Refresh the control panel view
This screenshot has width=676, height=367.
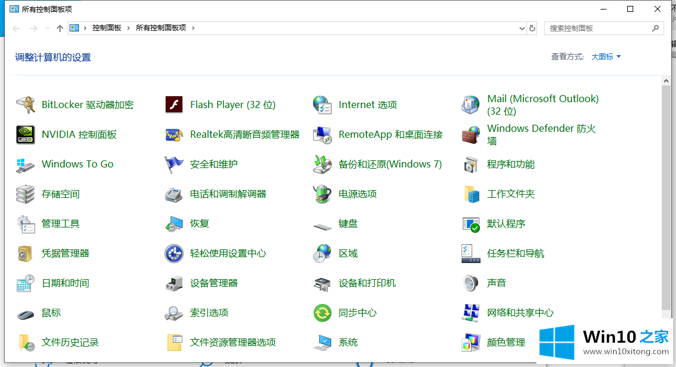pos(532,29)
